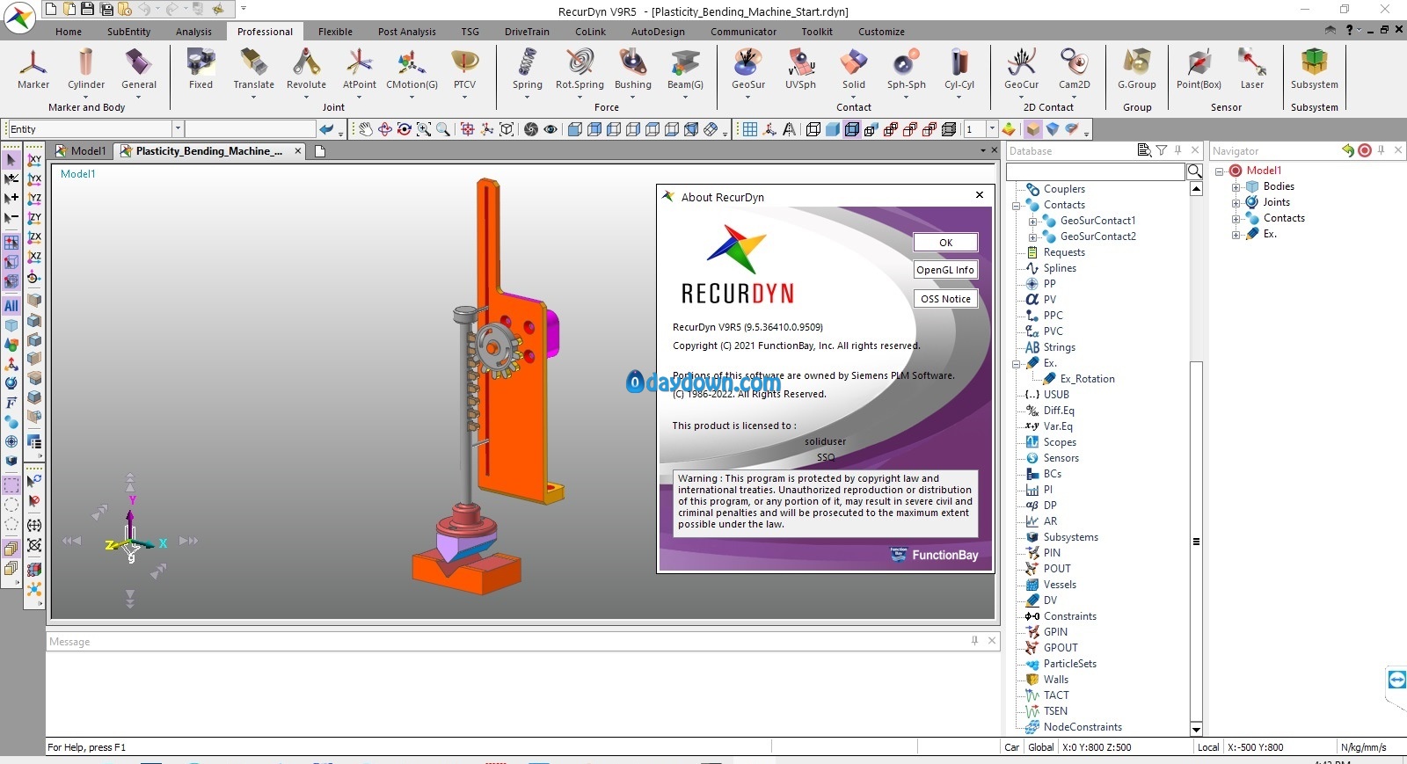
Task: Select the Laser sensor tool
Action: click(x=1251, y=69)
